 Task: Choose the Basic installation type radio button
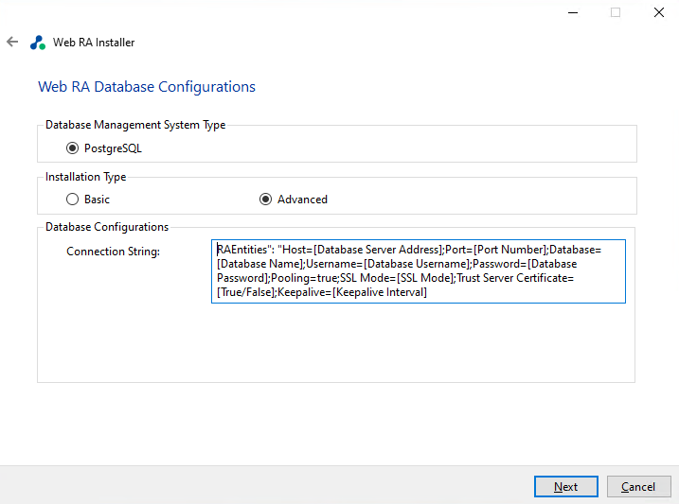pos(73,200)
